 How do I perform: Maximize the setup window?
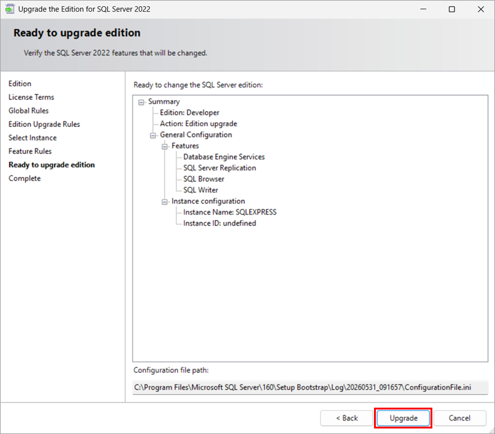coord(452,9)
